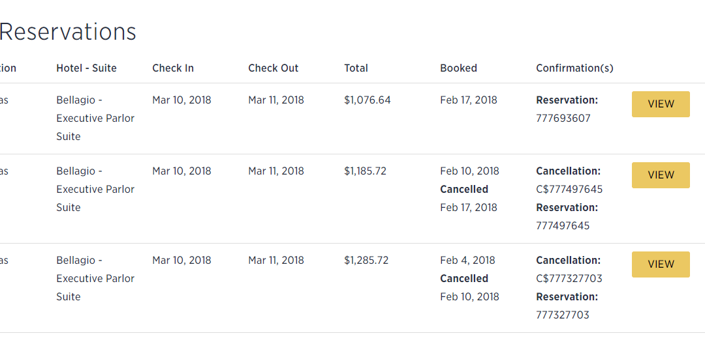
Task: Click the $1,076.64 total amount
Action: [368, 100]
